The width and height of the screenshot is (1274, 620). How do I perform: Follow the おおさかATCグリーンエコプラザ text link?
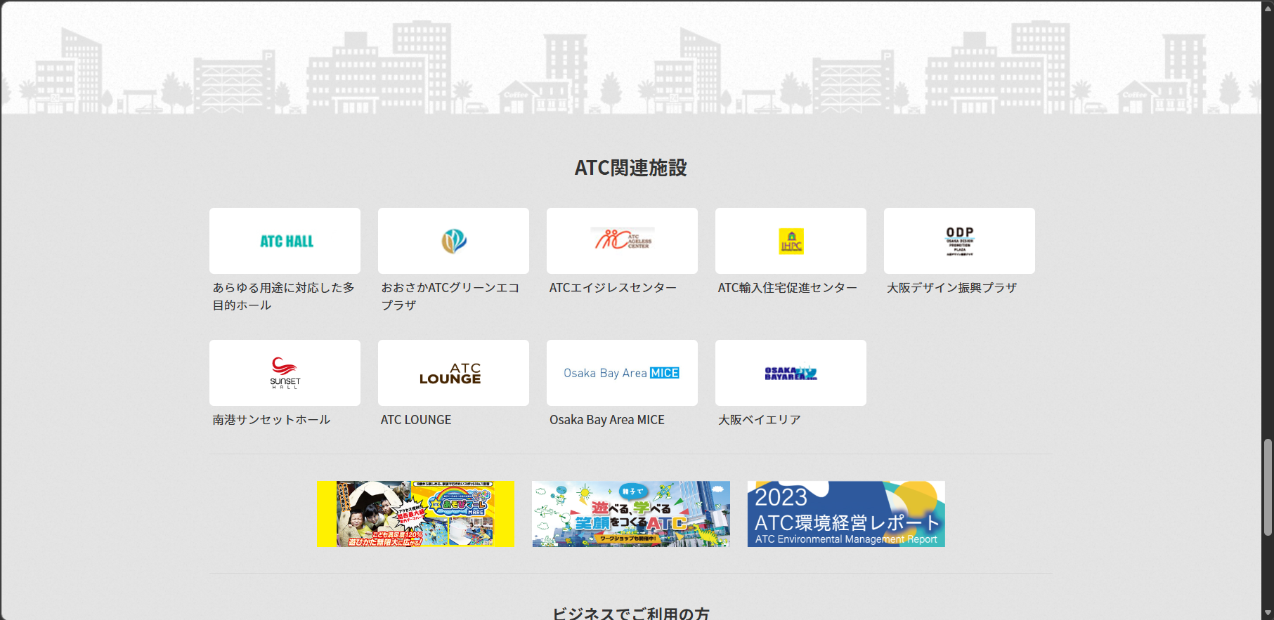pos(450,296)
